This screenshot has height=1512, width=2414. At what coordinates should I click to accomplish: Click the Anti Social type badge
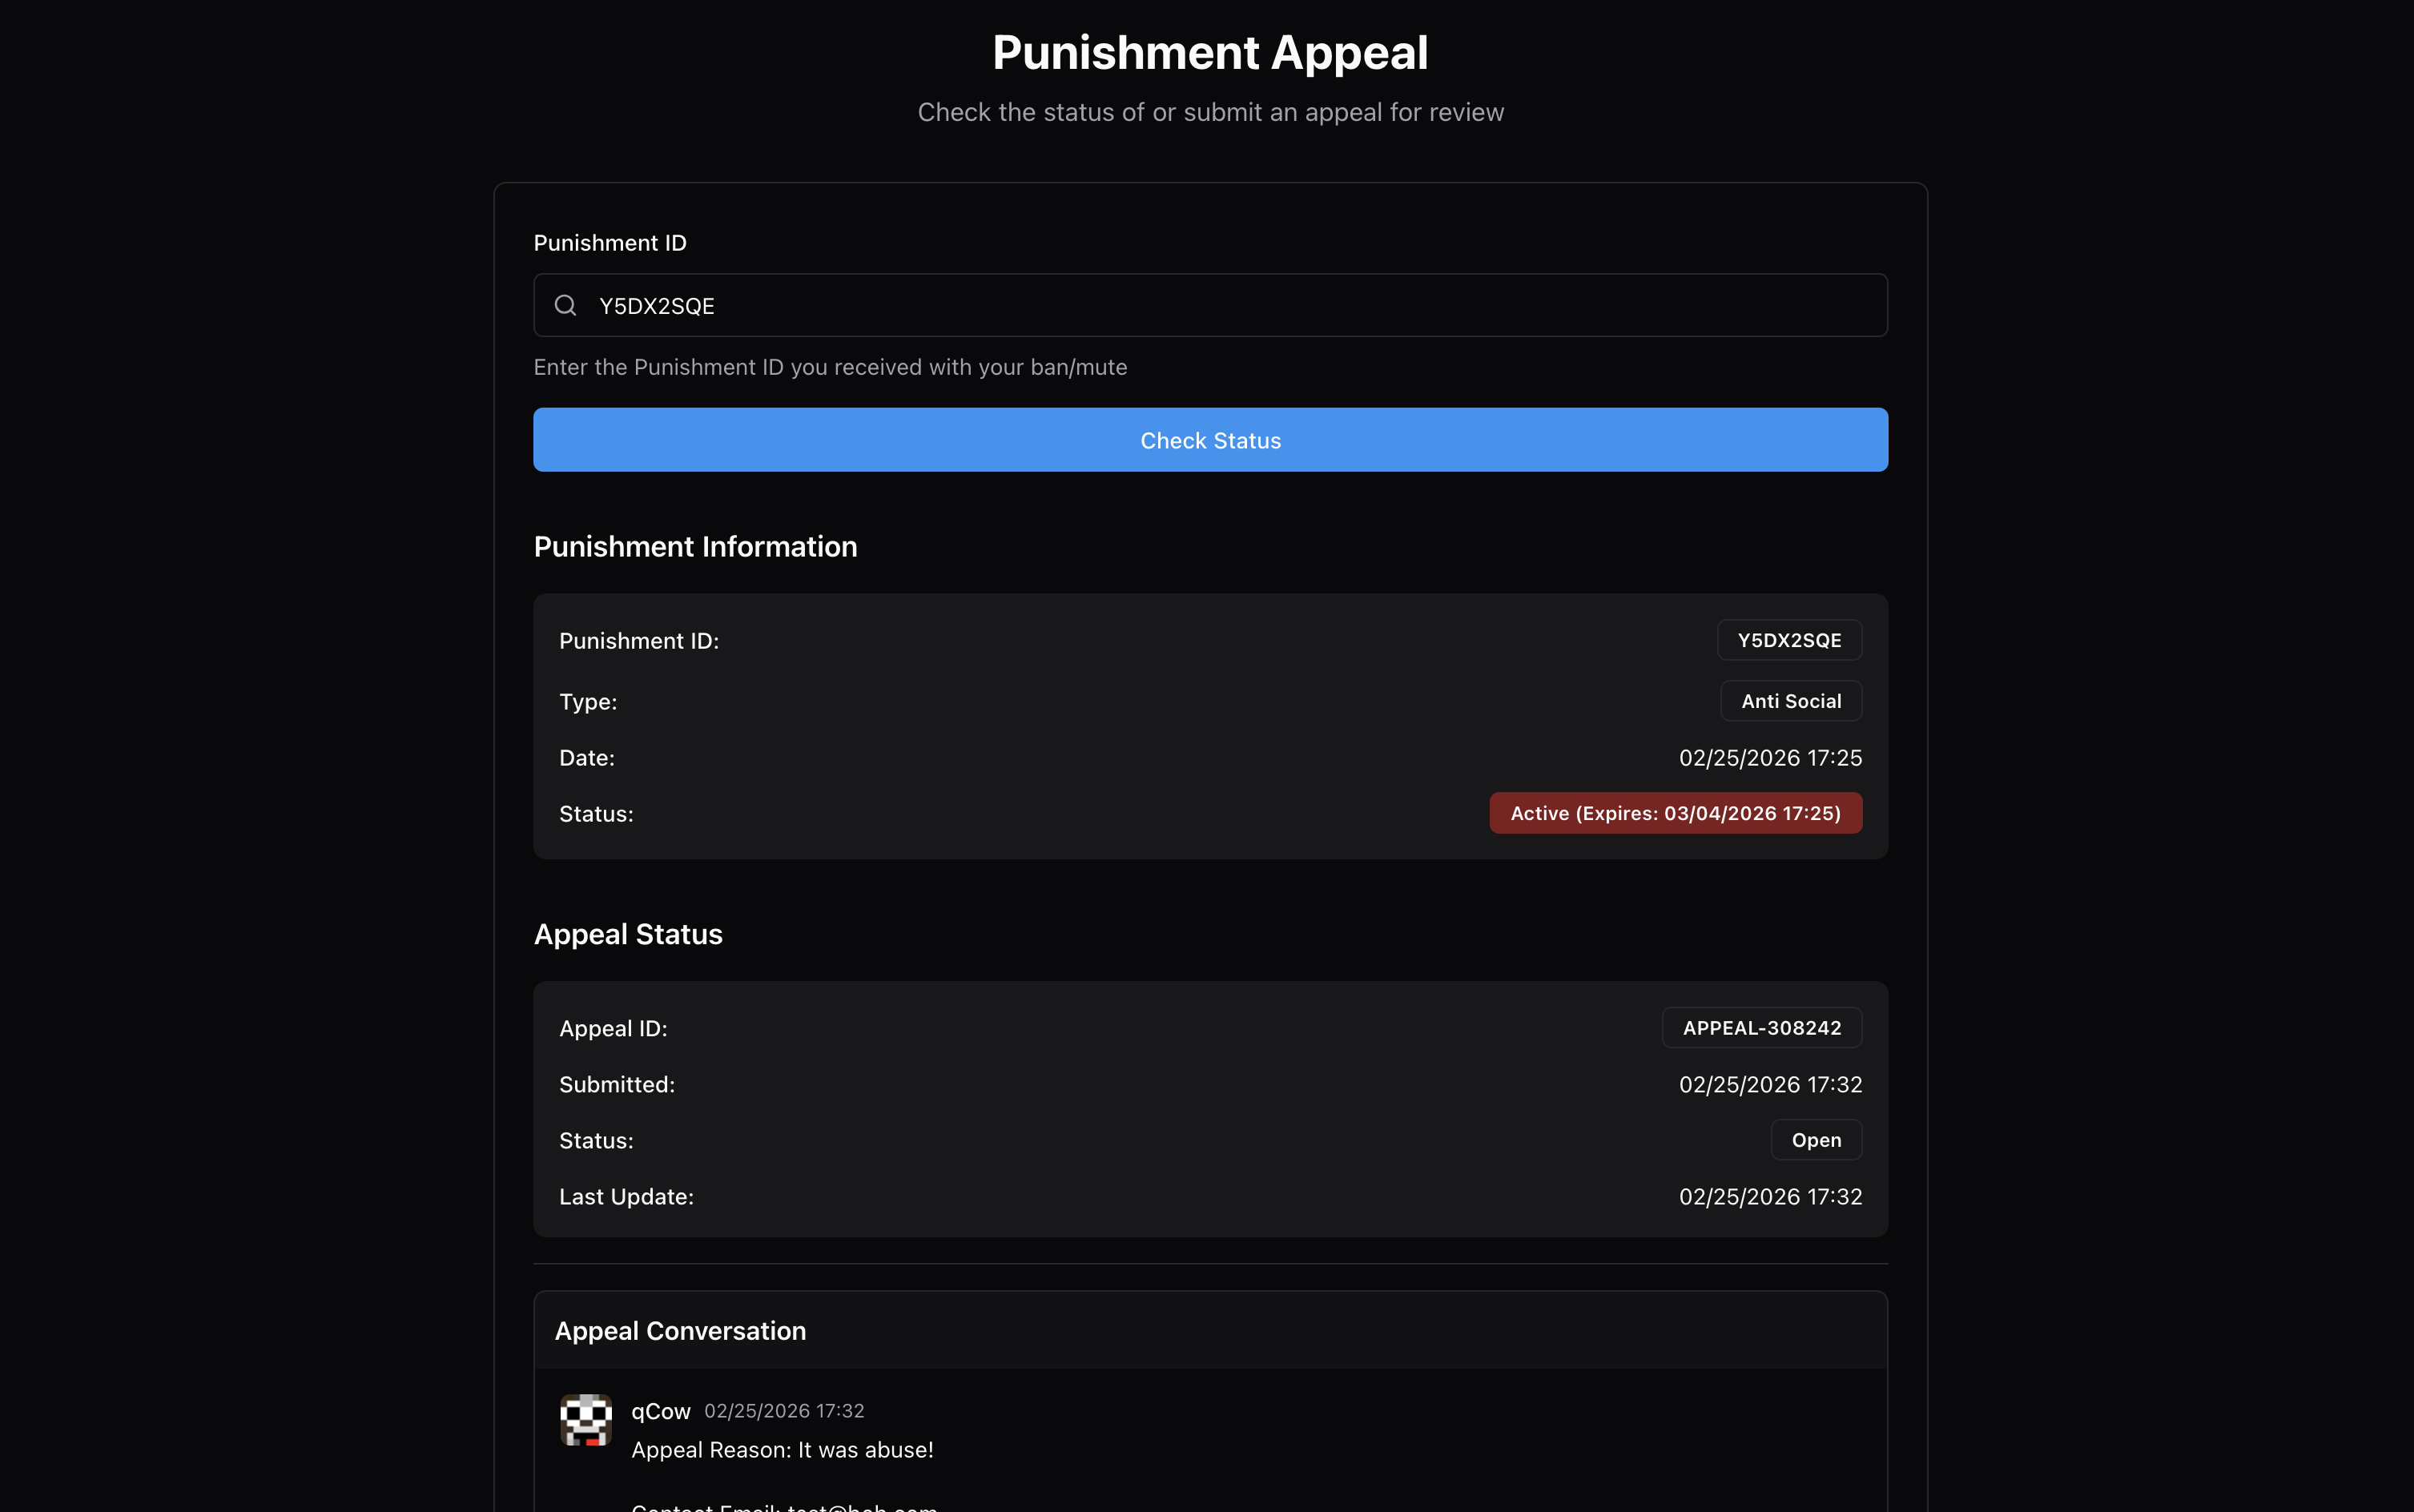[1790, 701]
